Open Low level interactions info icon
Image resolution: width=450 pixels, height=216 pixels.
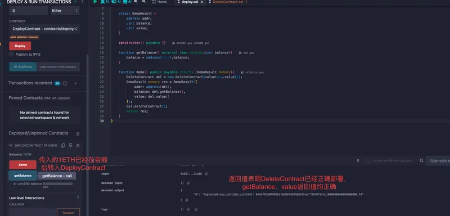point(78,197)
